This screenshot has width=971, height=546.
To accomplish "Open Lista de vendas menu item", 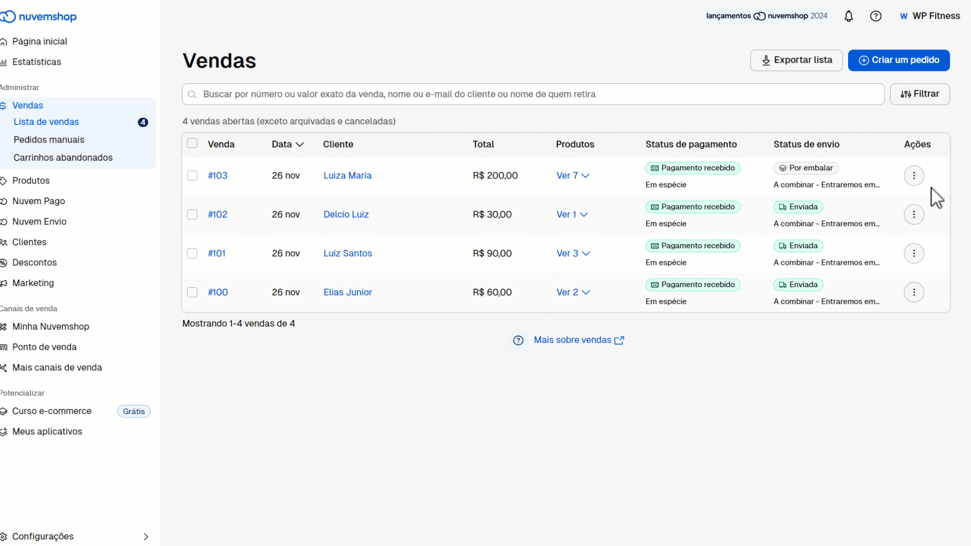I will (46, 122).
